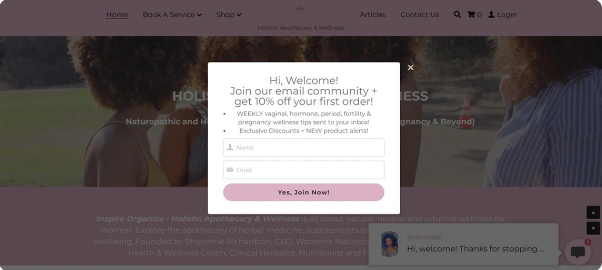This screenshot has height=270, width=602.
Task: Focus the Name input field
Action: coord(304,147)
